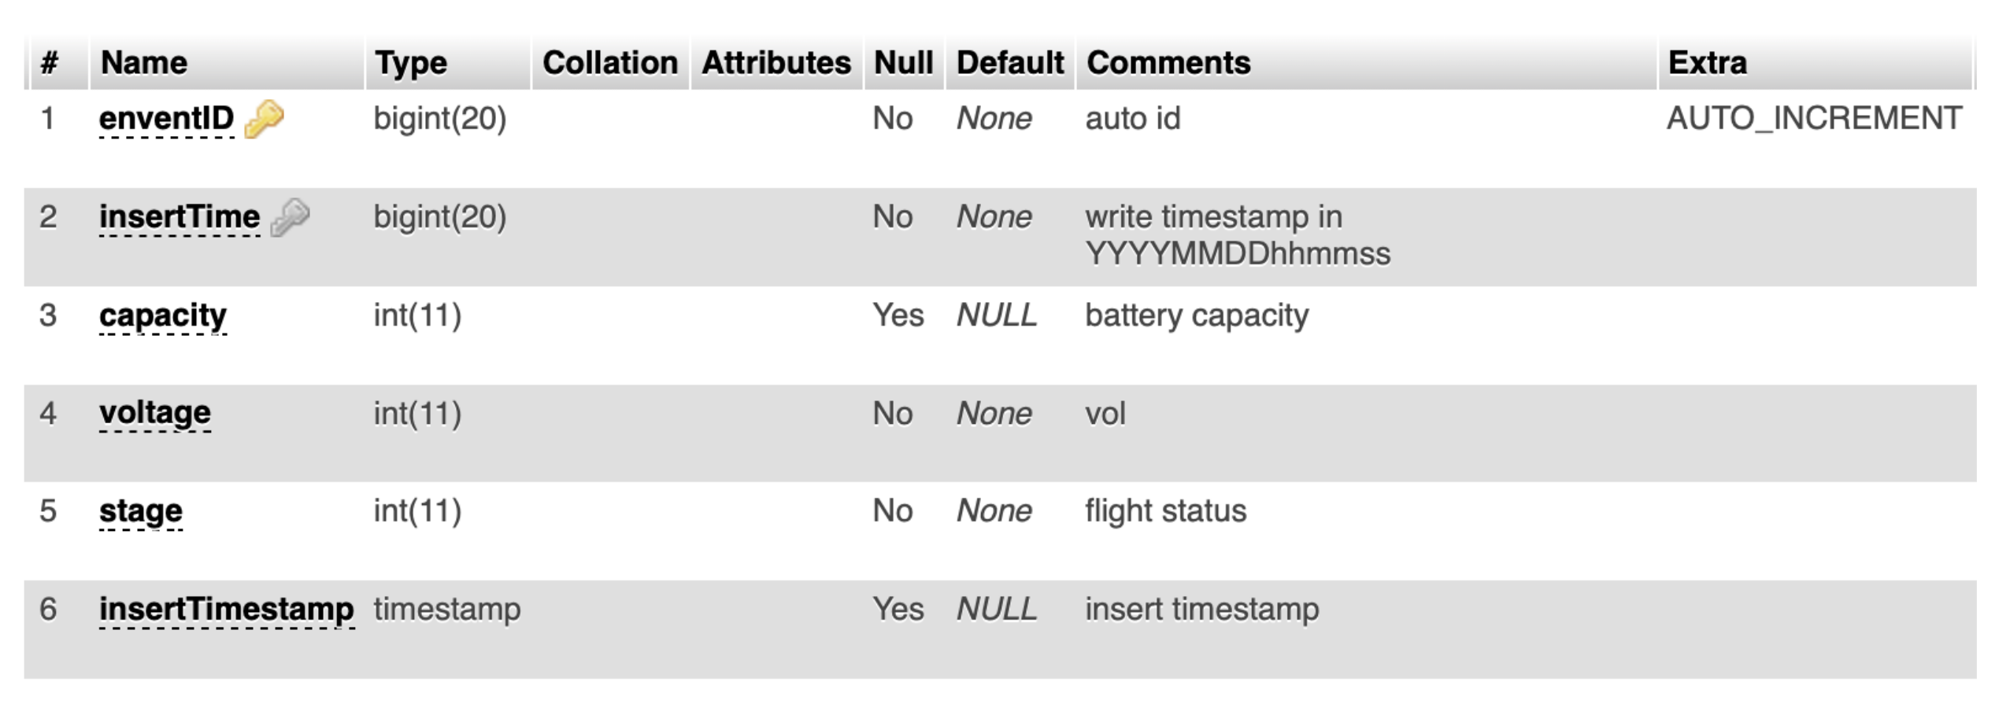
Task: Click the Attributes column header
Action: click(776, 63)
